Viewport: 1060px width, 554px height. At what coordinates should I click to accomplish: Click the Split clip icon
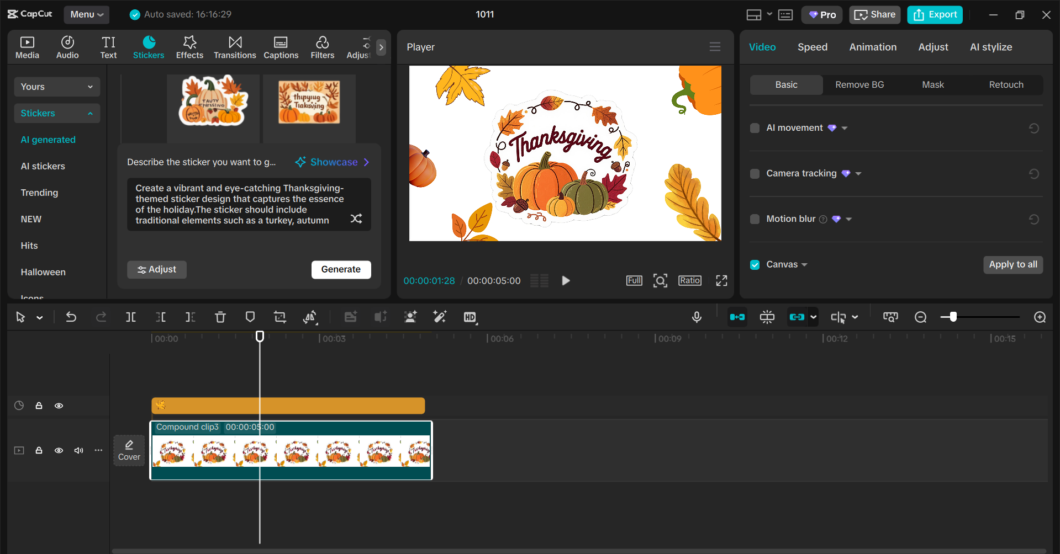pos(131,317)
